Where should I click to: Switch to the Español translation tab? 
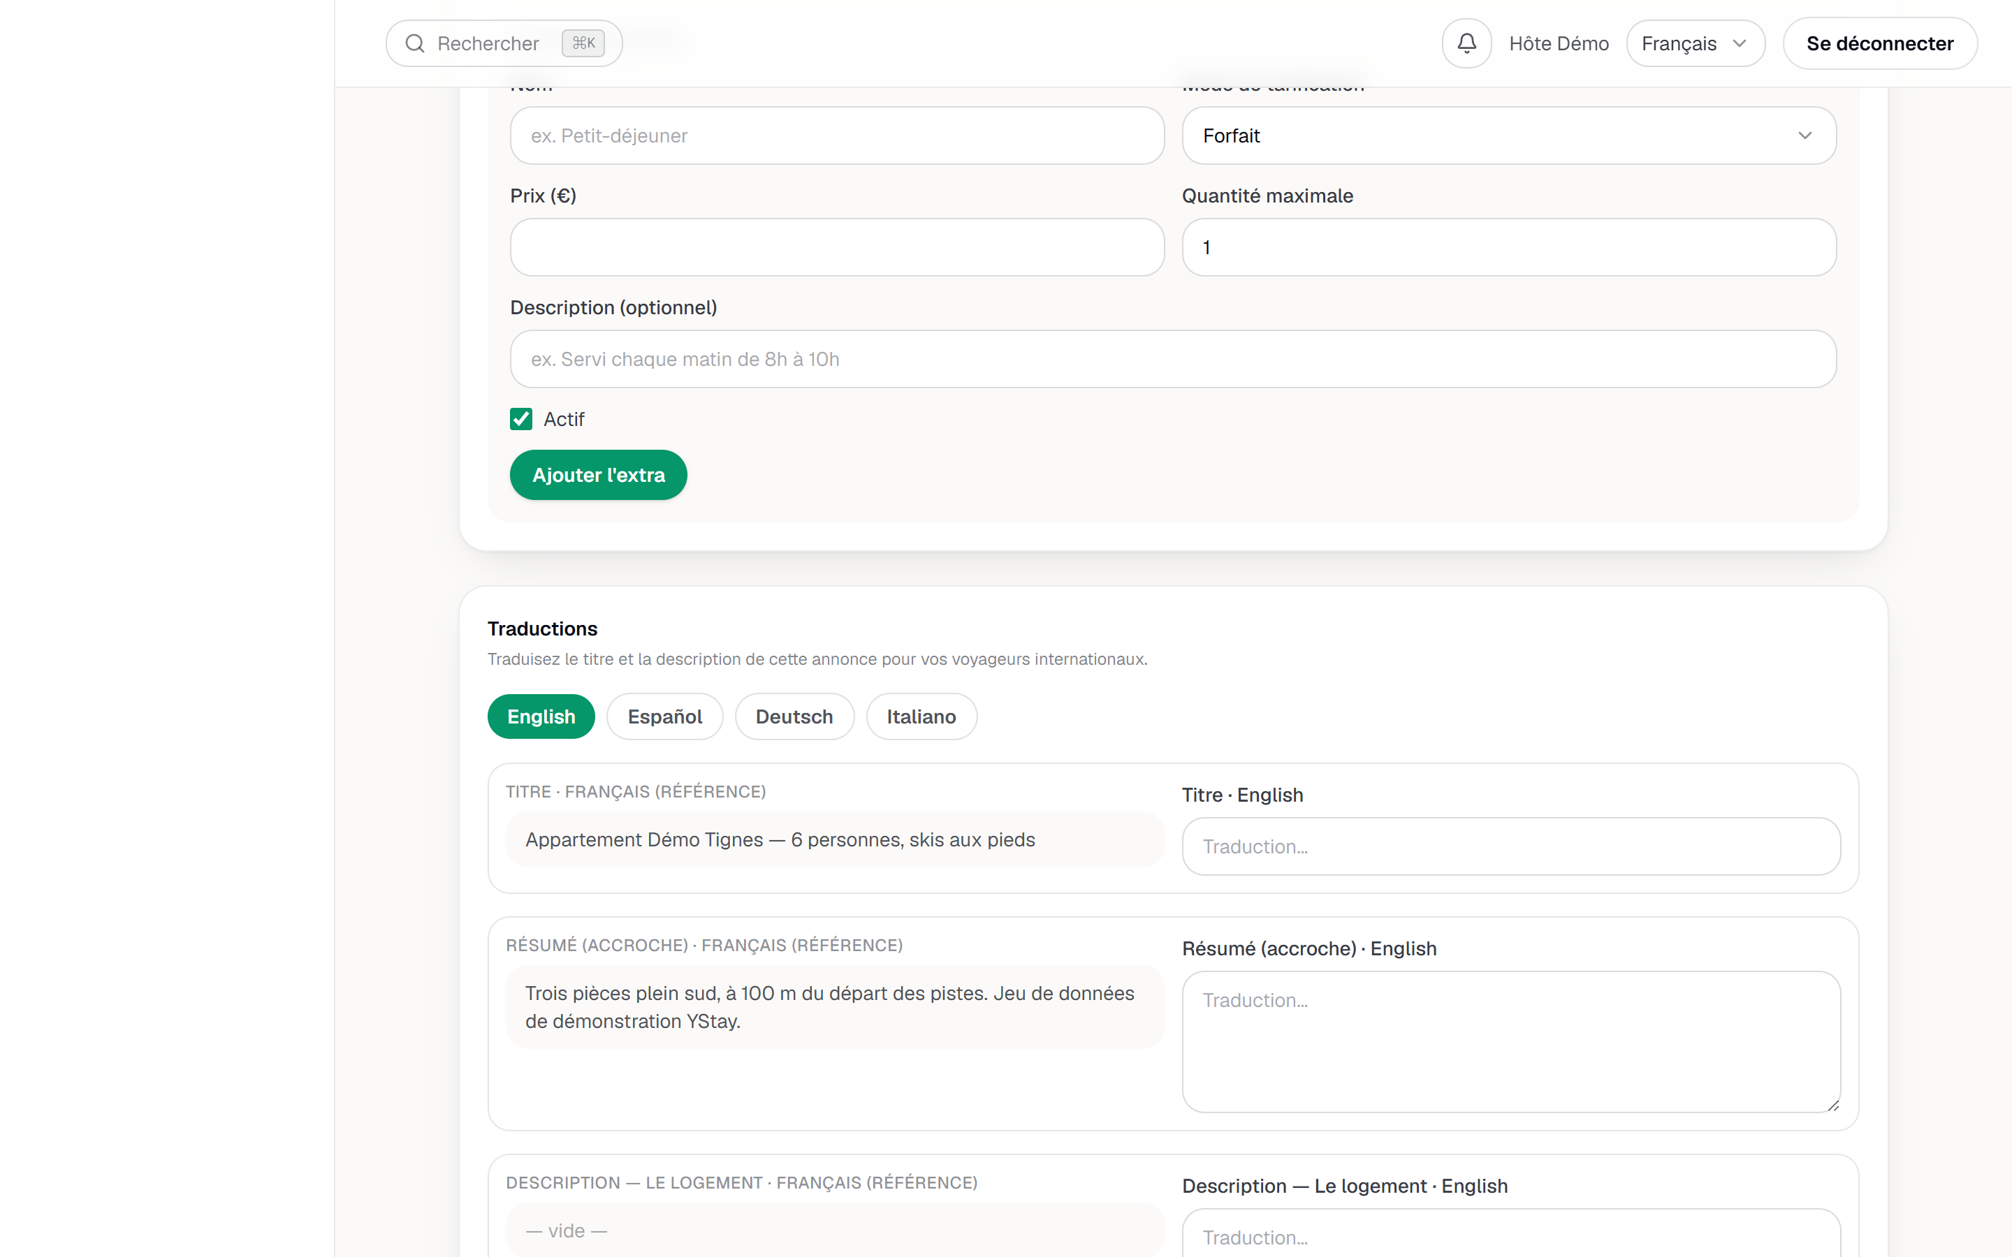click(665, 716)
